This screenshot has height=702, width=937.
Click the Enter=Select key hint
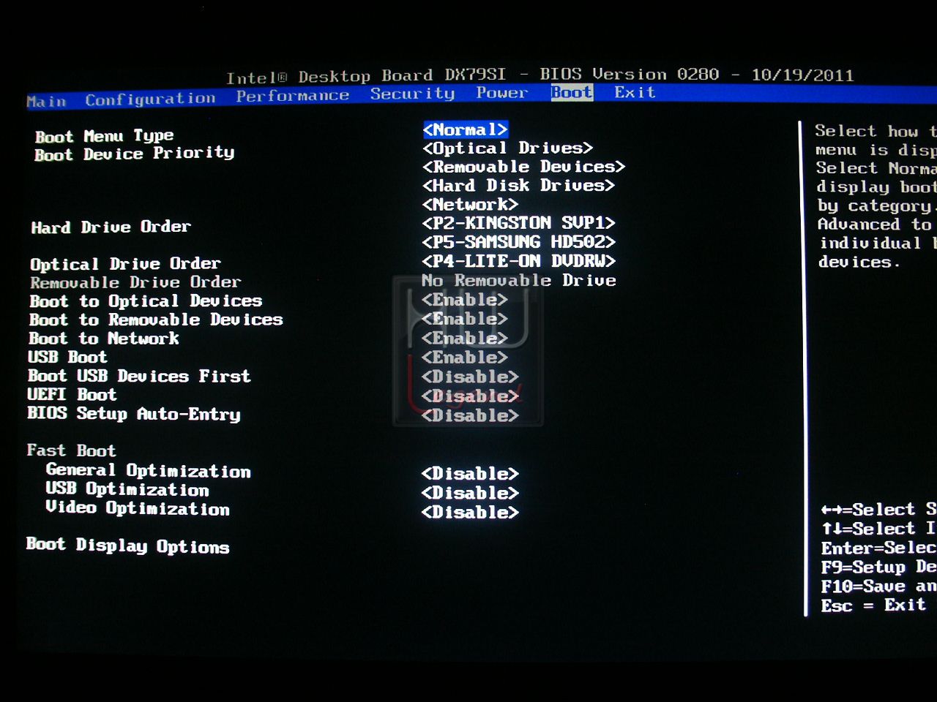click(878, 548)
